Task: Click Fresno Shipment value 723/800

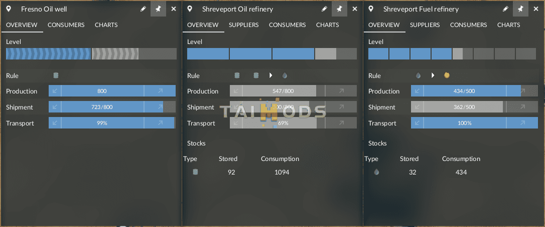Action: (x=102, y=107)
